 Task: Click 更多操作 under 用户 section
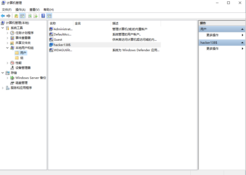point(212,35)
